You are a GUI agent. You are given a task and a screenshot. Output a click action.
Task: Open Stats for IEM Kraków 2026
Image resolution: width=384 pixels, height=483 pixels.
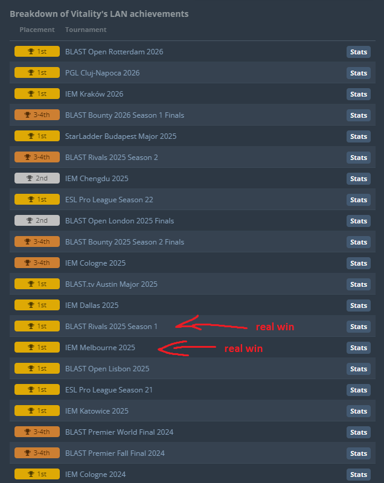(359, 94)
